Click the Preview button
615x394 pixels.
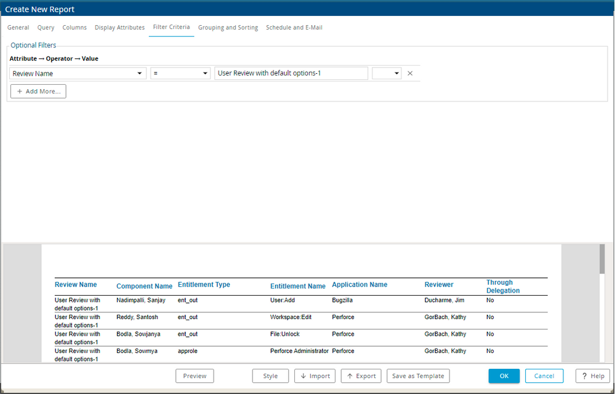(195, 376)
